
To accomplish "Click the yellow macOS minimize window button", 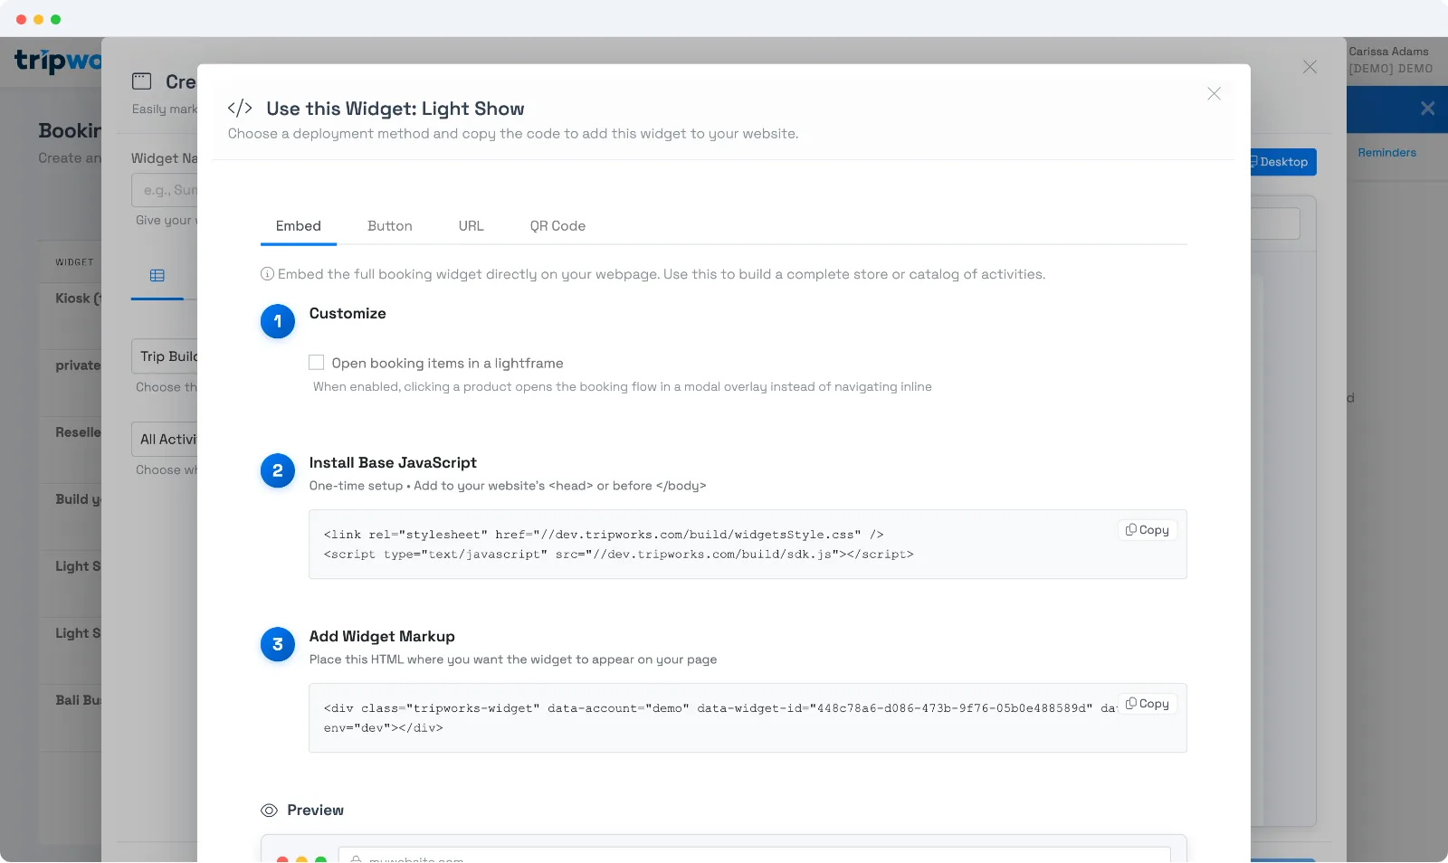I will point(38,19).
